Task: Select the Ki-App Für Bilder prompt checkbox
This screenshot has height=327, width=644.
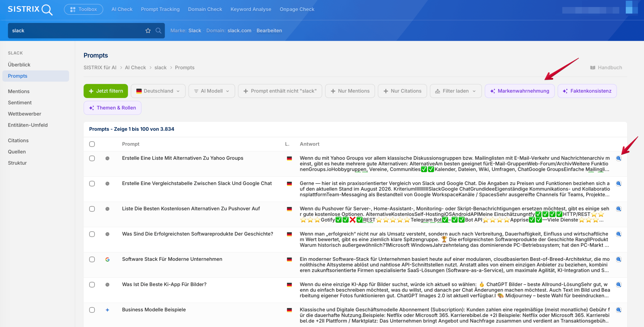Action: (x=92, y=284)
